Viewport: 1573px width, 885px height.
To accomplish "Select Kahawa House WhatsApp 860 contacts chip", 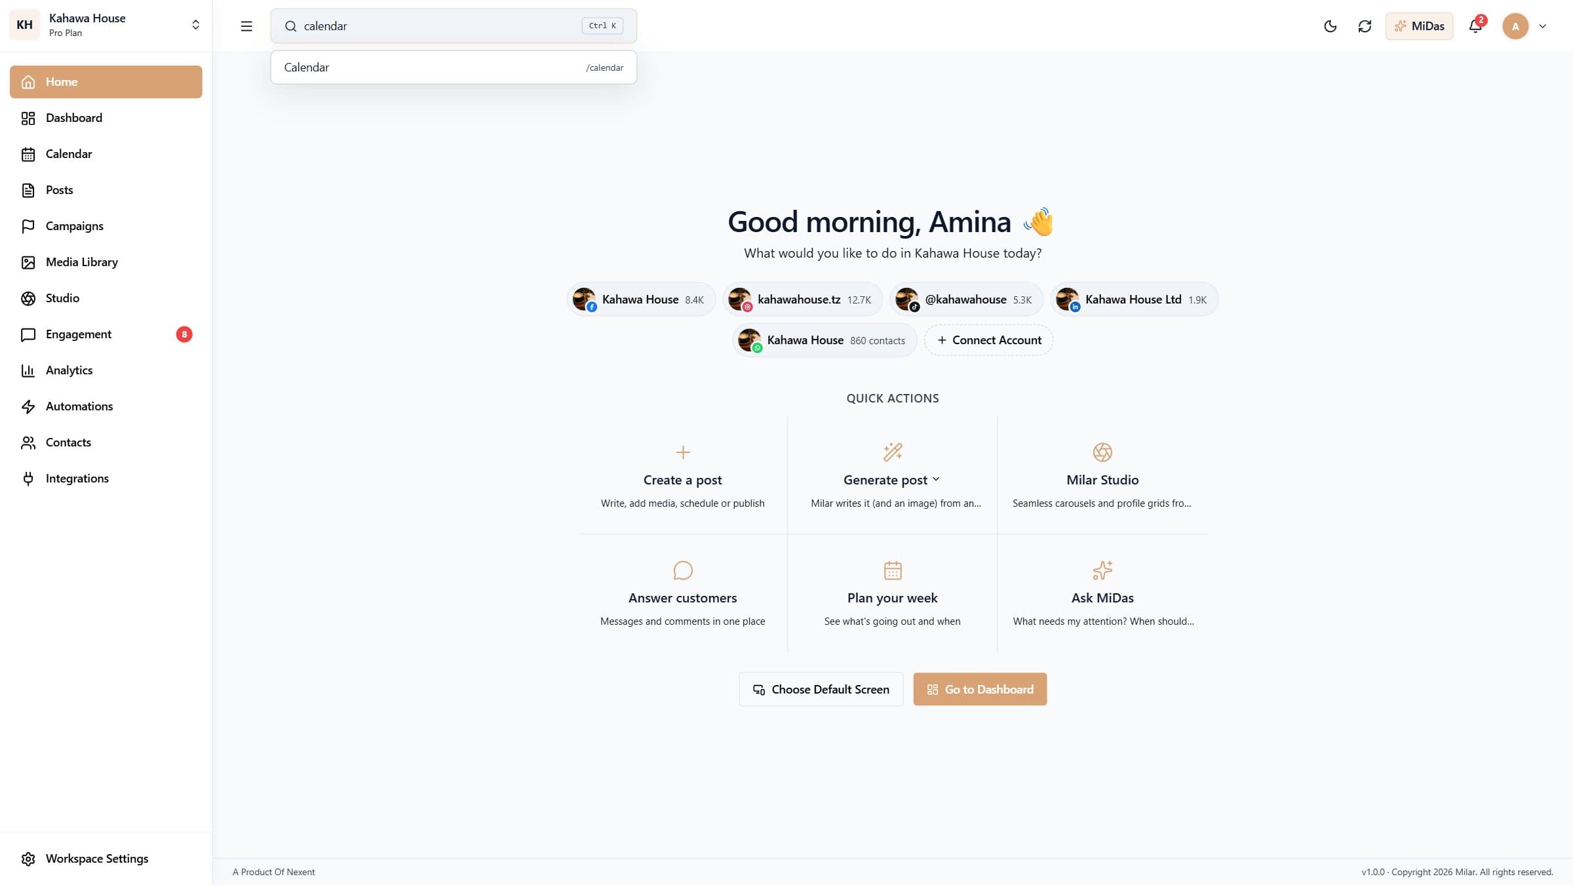I will point(825,340).
